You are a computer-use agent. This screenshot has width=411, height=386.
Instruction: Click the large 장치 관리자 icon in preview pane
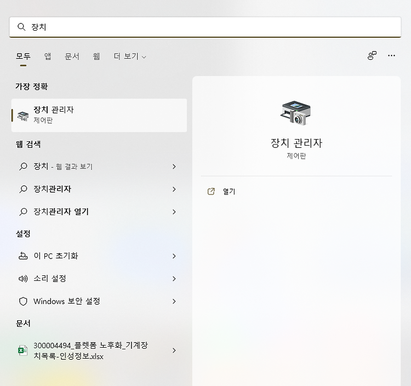point(296,113)
